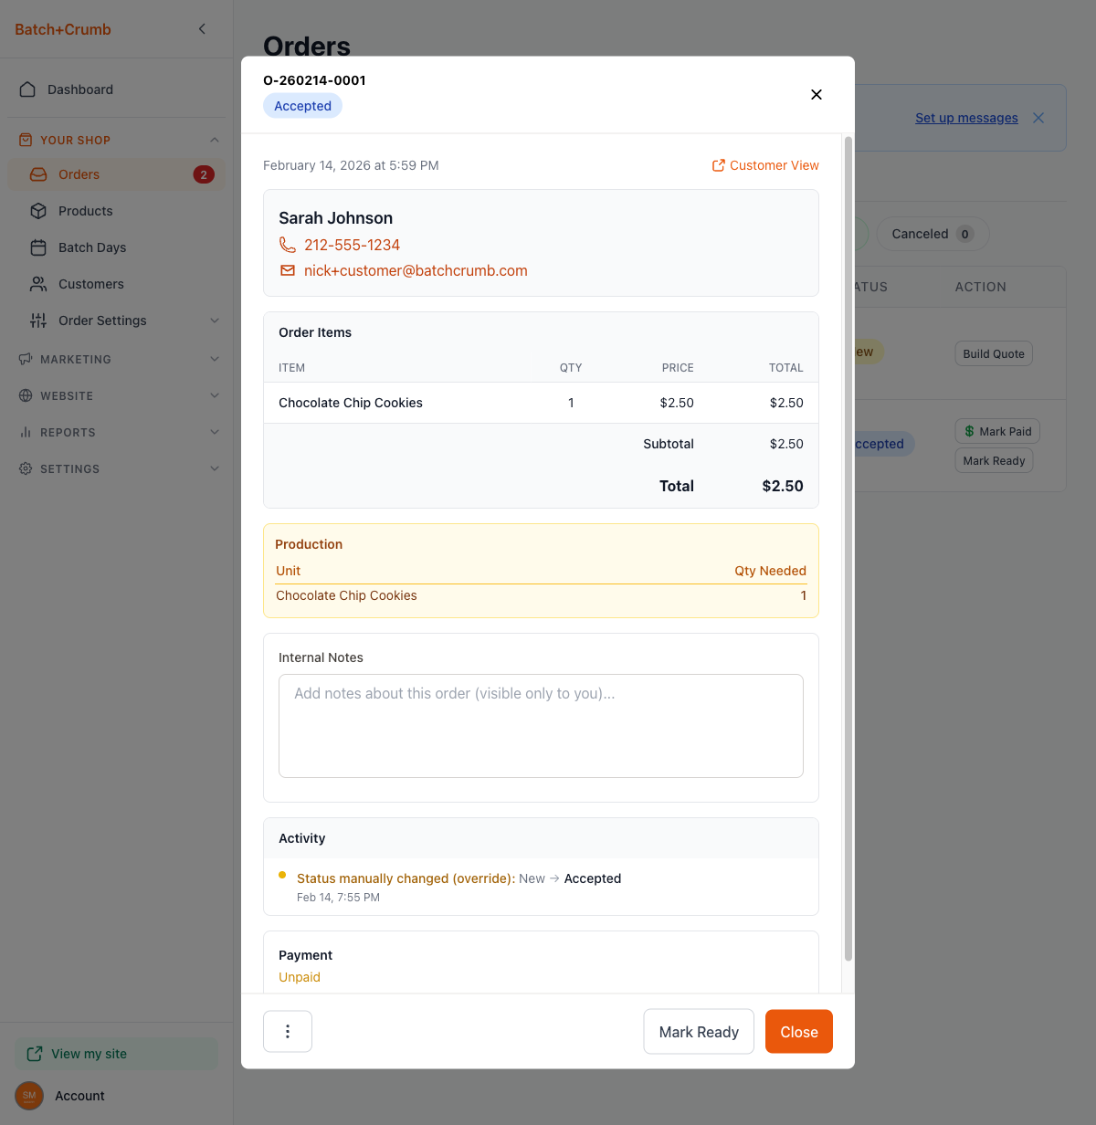Select Orders in the sidebar
Viewport: 1096px width, 1125px height.
pyautogui.click(x=79, y=174)
